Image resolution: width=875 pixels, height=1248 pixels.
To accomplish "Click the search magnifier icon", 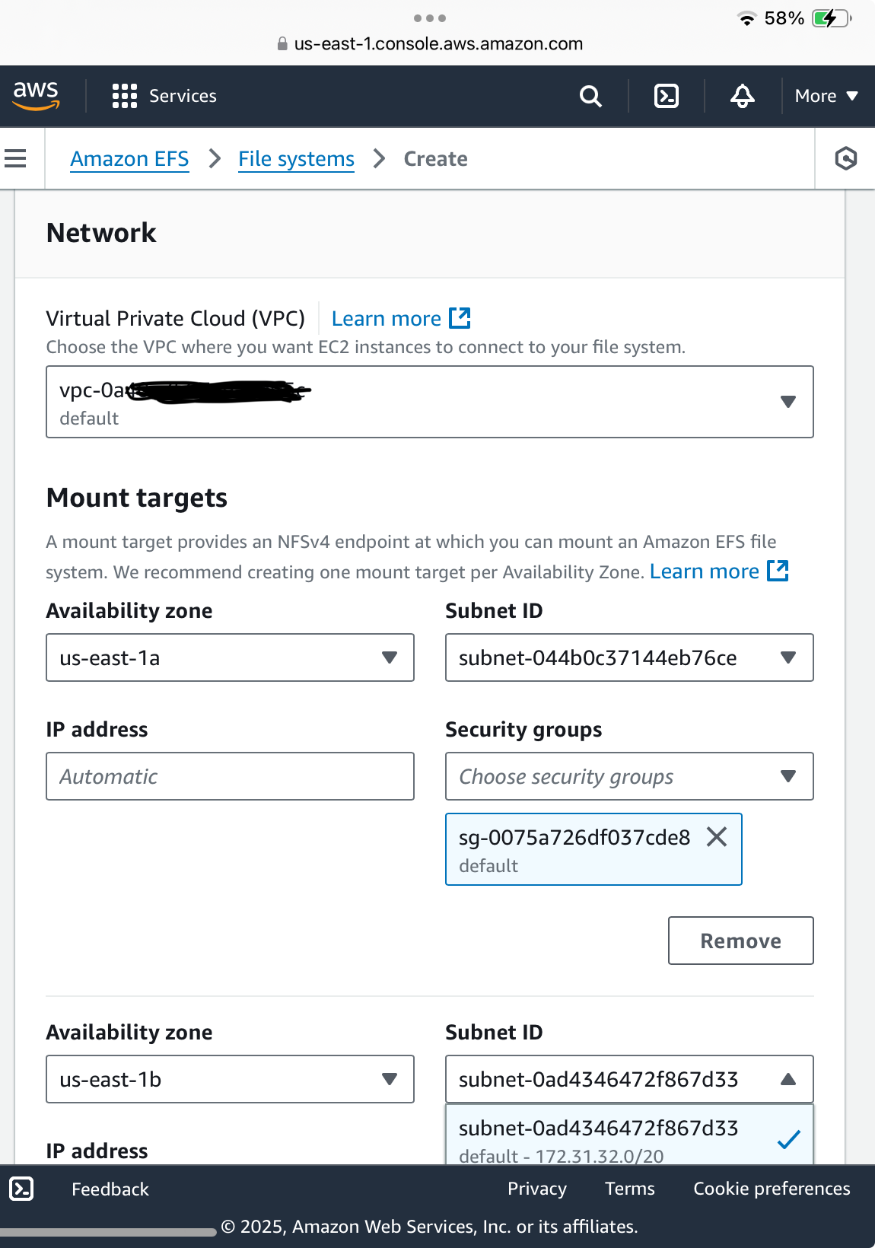I will pos(590,96).
